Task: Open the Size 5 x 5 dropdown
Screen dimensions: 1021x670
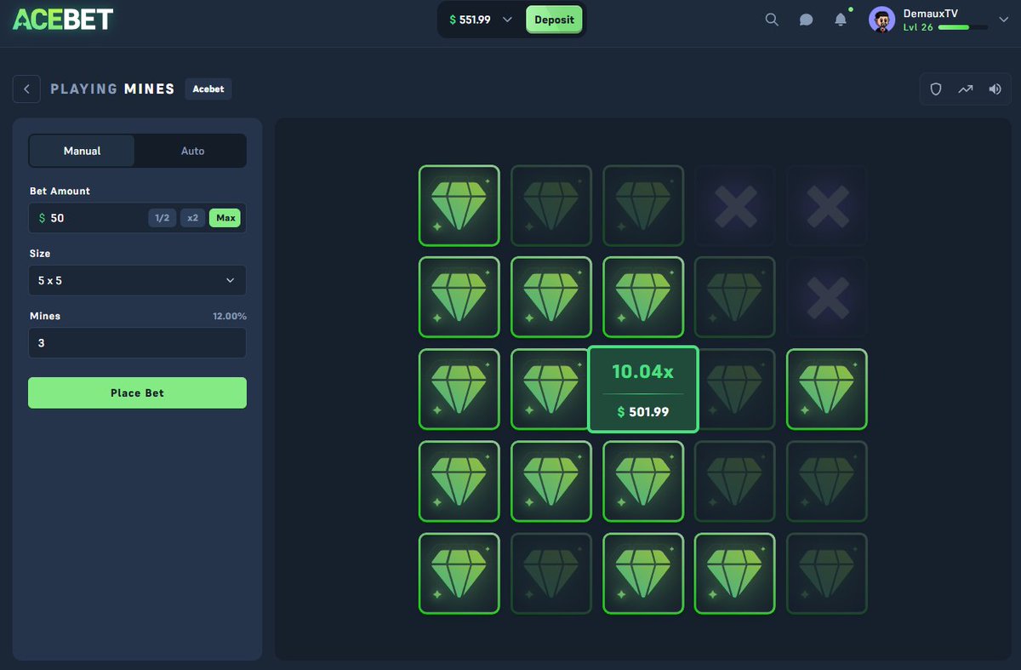Action: click(137, 280)
